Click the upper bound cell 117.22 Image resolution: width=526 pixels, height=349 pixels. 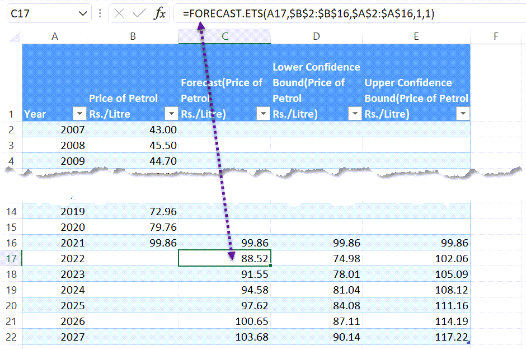pyautogui.click(x=416, y=337)
